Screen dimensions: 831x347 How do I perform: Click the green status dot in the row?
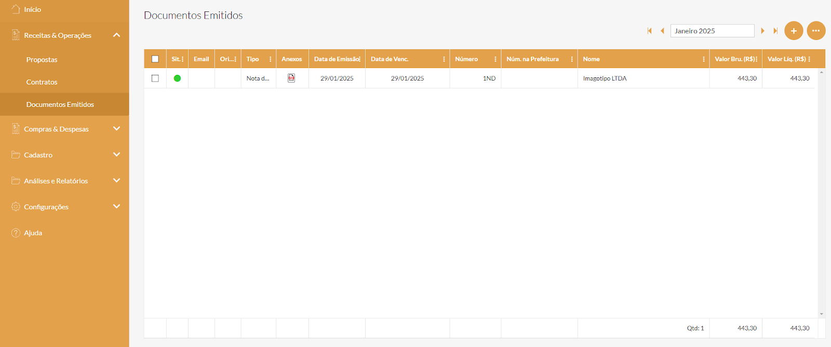[x=177, y=78]
